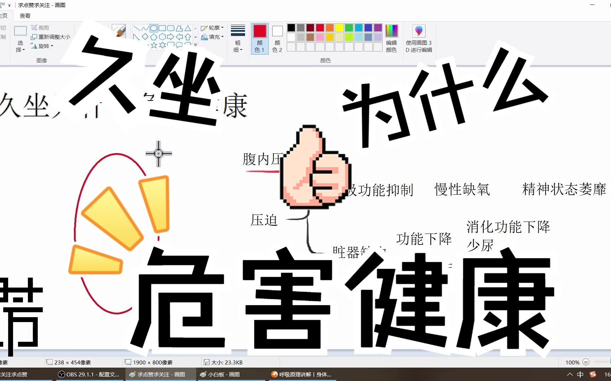Select the Oval callout shape
Screen dimensions: 611x381
point(179,45)
